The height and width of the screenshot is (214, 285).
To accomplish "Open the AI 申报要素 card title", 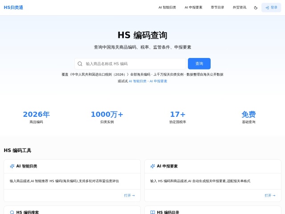I will (167, 166).
